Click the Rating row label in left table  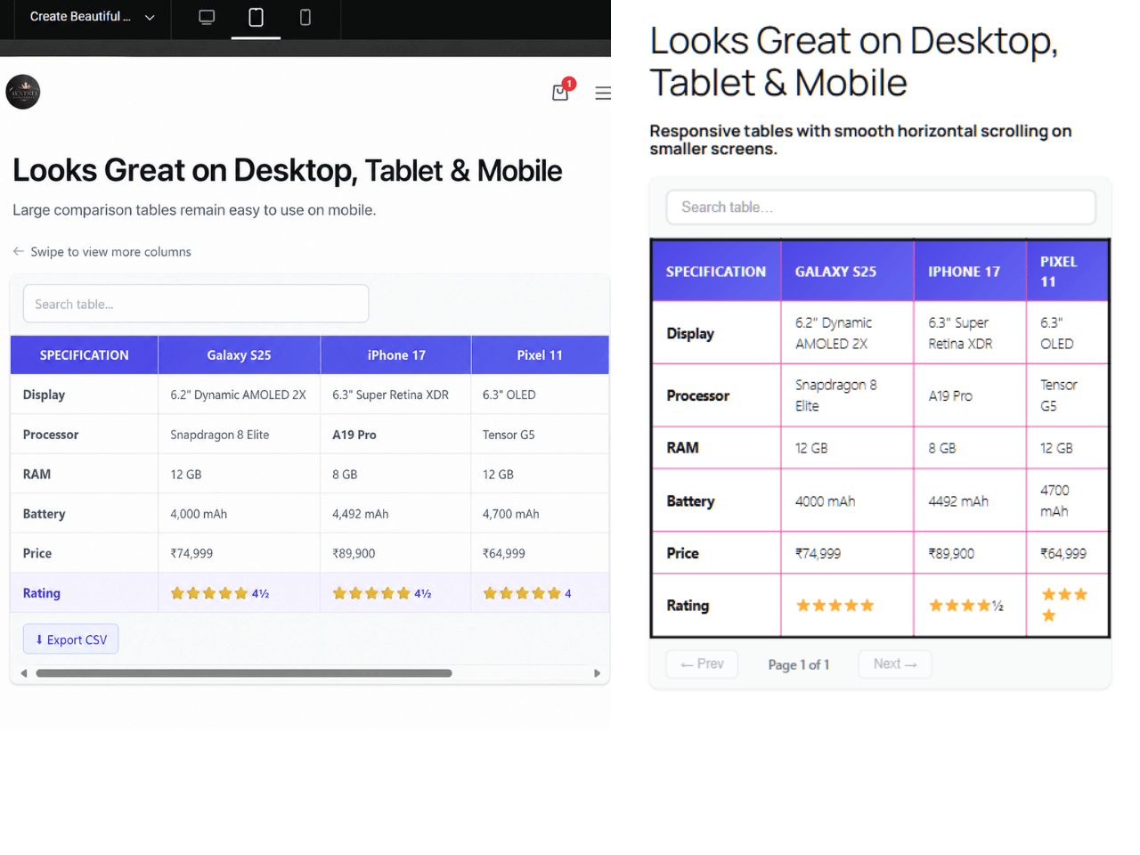point(42,593)
